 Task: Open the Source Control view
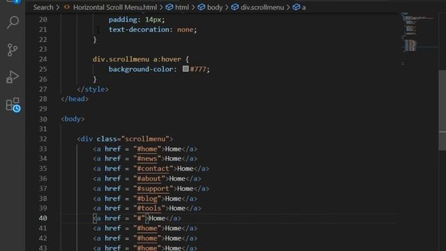(13, 50)
